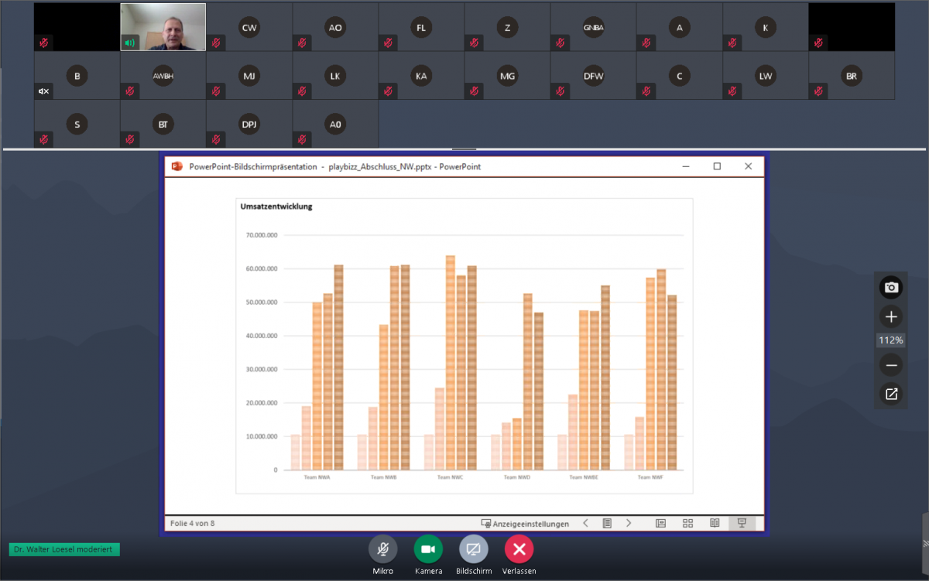Open the slide notes menu icon between arrows
Screen dimensions: 929x581
coord(607,523)
